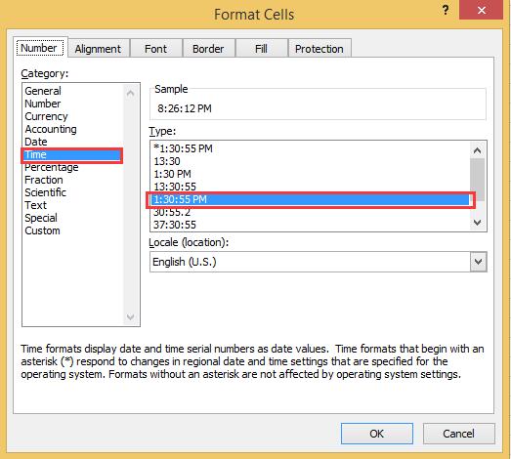Choose the Text category
The image size is (511, 459).
click(x=73, y=205)
